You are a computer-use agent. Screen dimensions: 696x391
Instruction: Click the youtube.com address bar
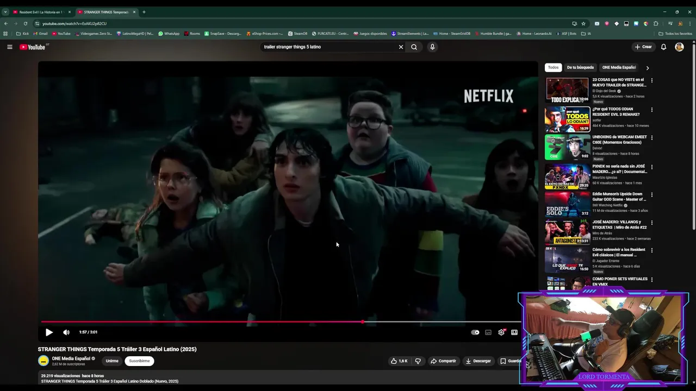click(304, 24)
